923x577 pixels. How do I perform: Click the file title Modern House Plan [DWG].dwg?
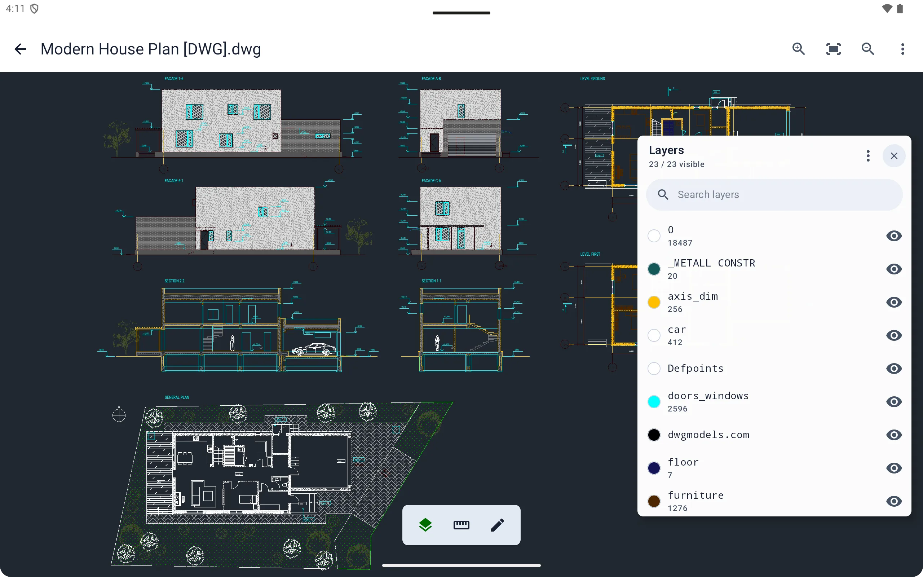(151, 49)
